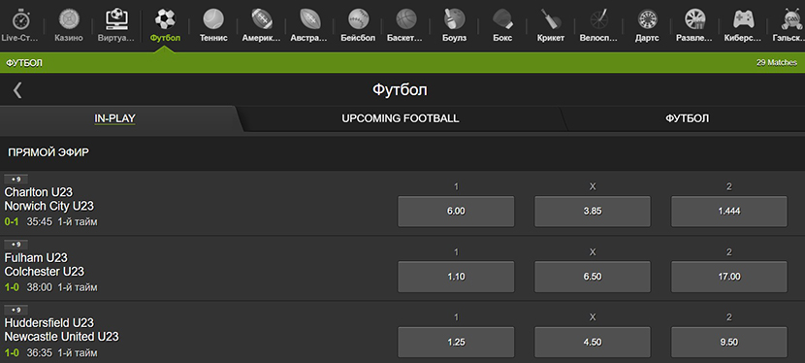Screen dimensions: 805x363
Task: Pick the draw odds 6.50 for Fulham
Action: [593, 277]
